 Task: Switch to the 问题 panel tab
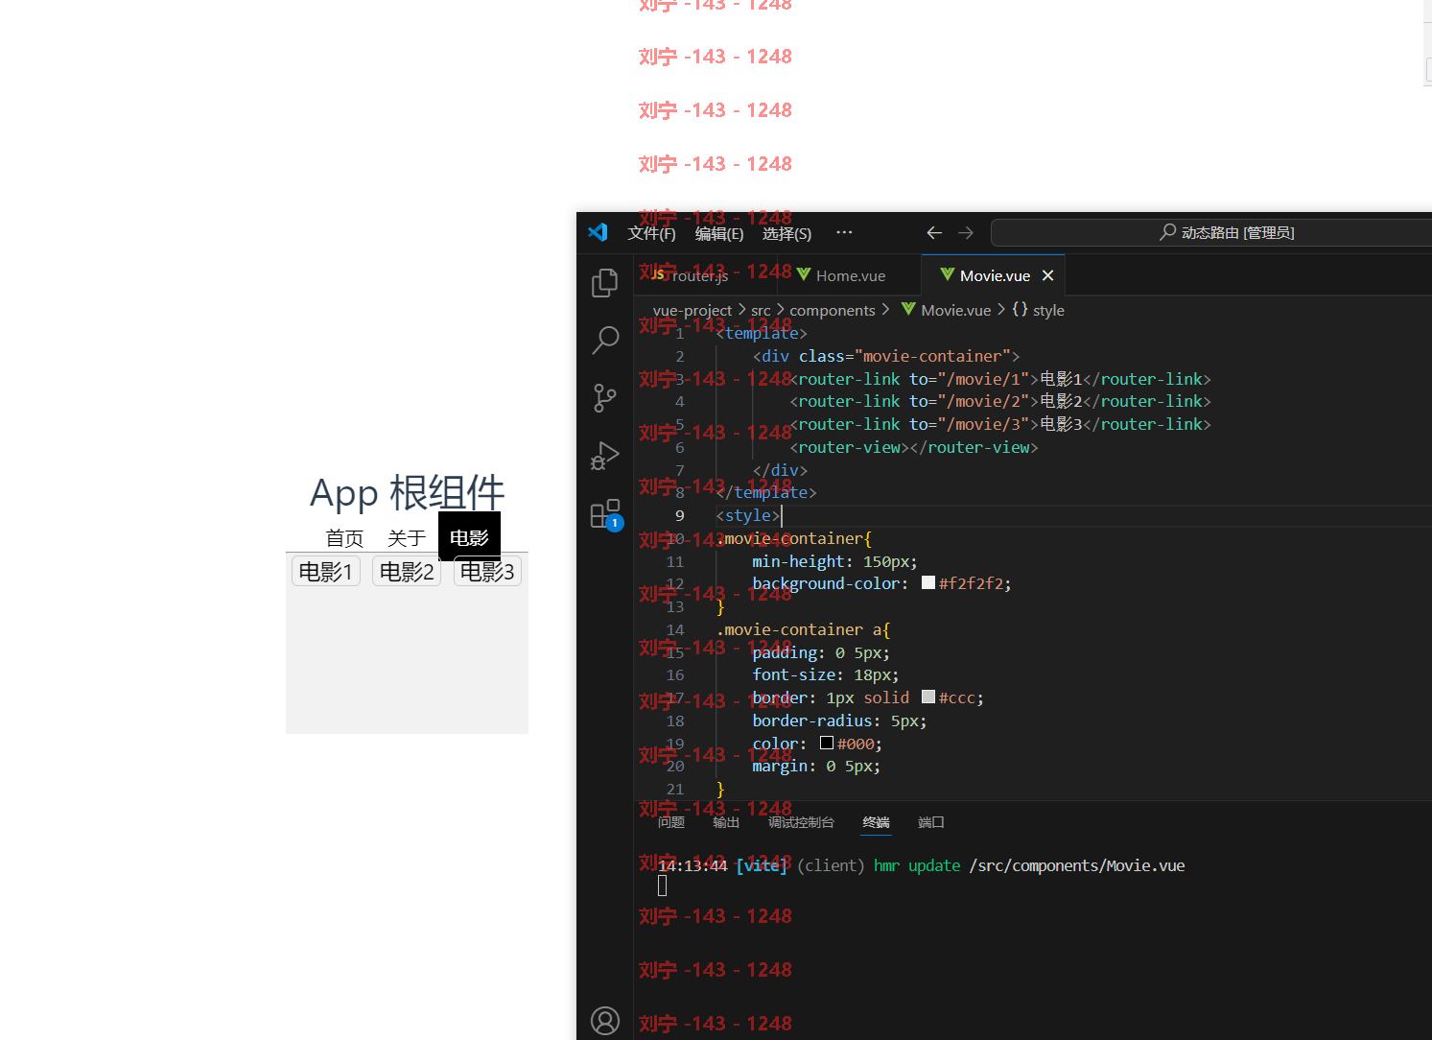point(671,822)
